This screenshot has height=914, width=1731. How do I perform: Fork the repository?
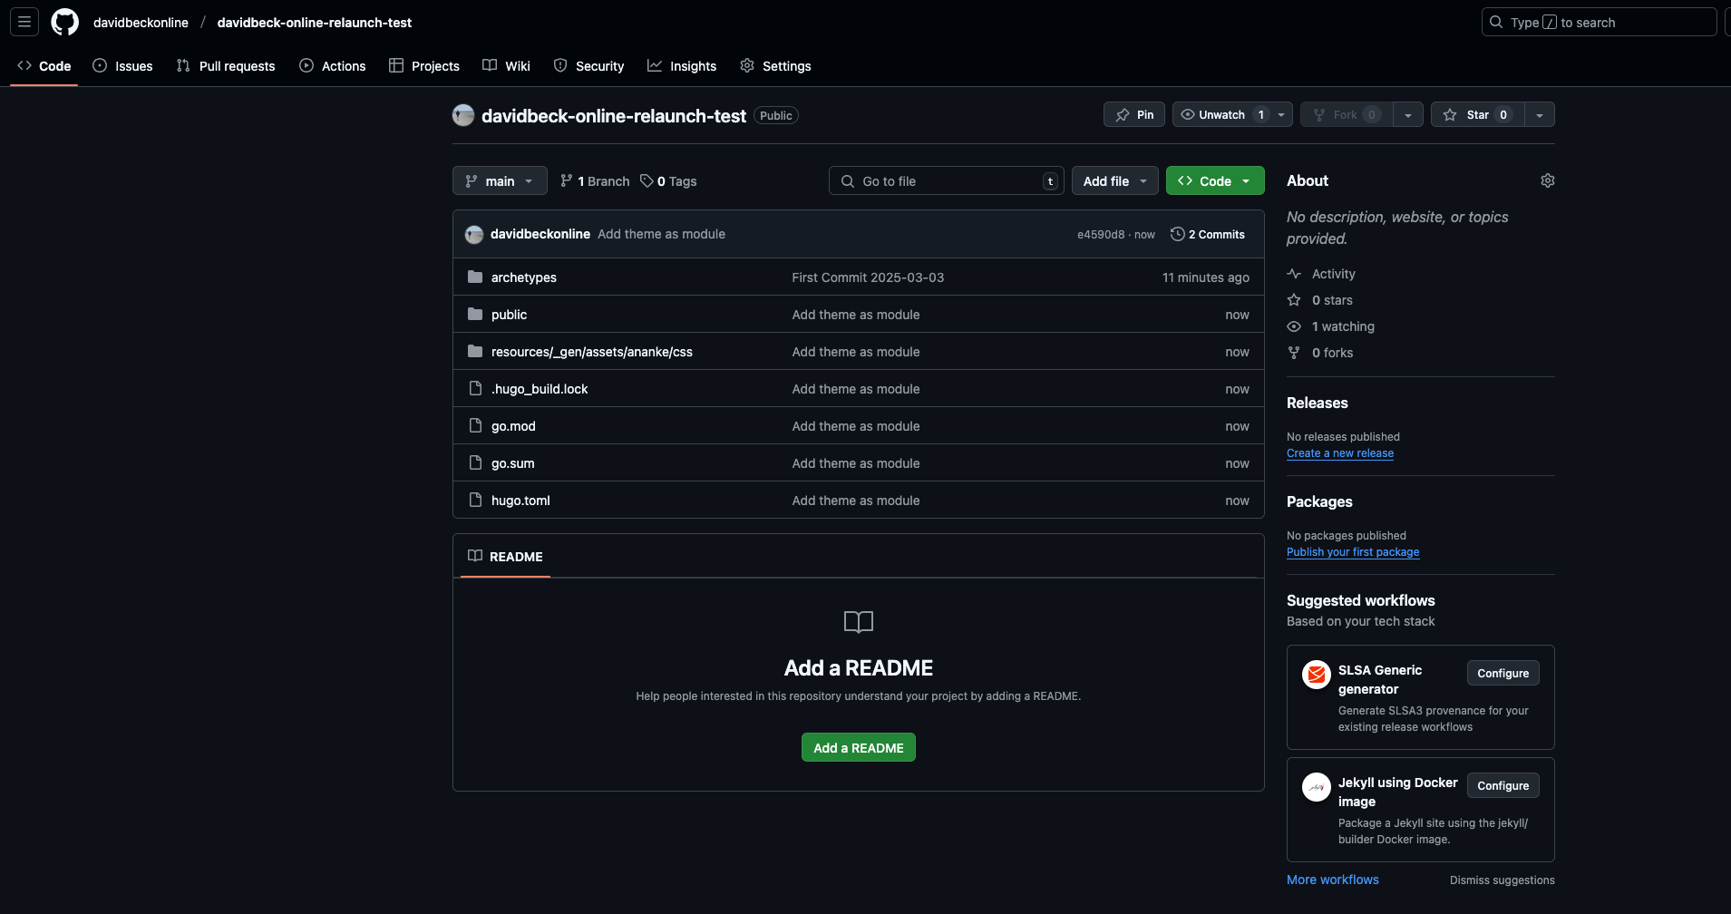click(1346, 114)
